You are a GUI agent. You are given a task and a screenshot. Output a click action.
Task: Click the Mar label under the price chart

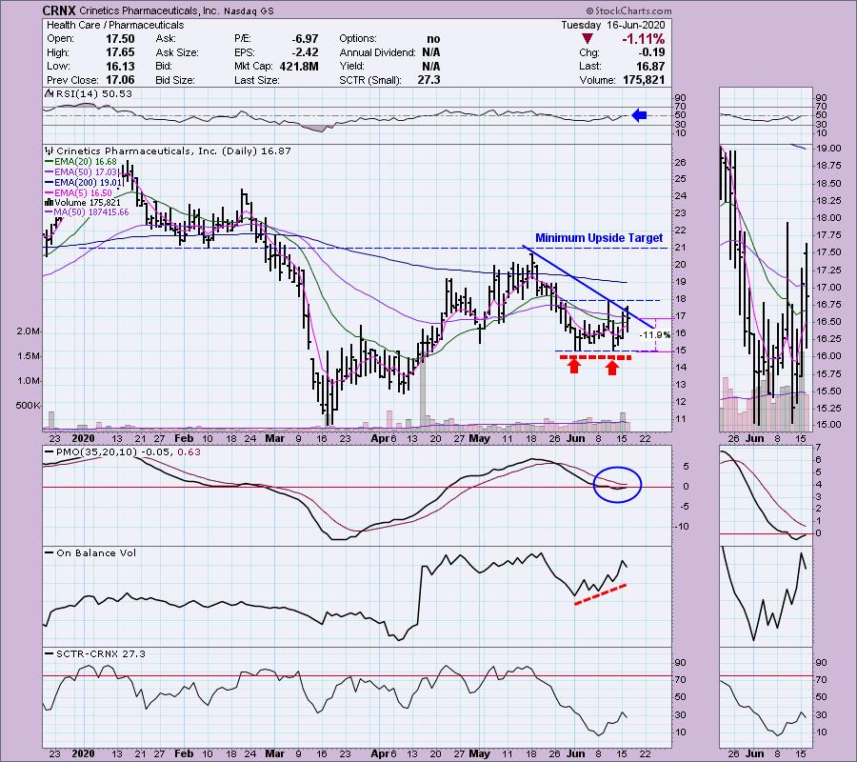275,438
